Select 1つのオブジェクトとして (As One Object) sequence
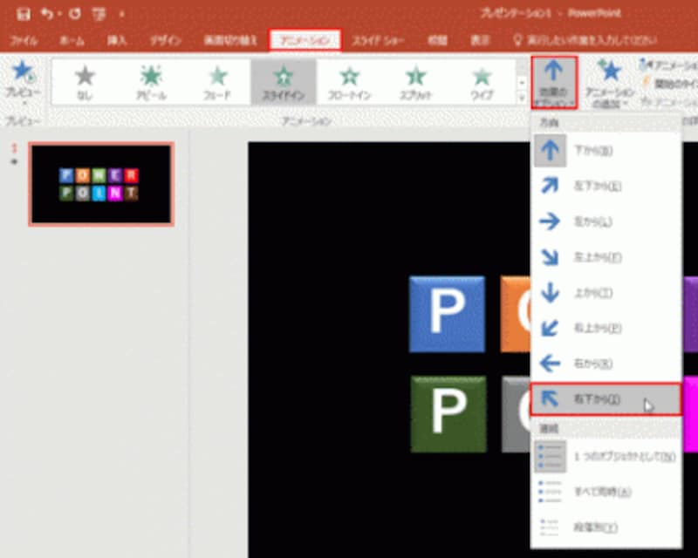698x558 pixels. (x=606, y=457)
